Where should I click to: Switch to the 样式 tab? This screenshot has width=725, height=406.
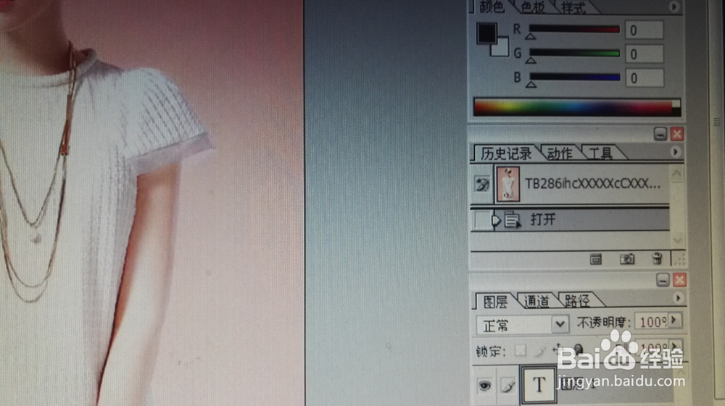tap(573, 8)
